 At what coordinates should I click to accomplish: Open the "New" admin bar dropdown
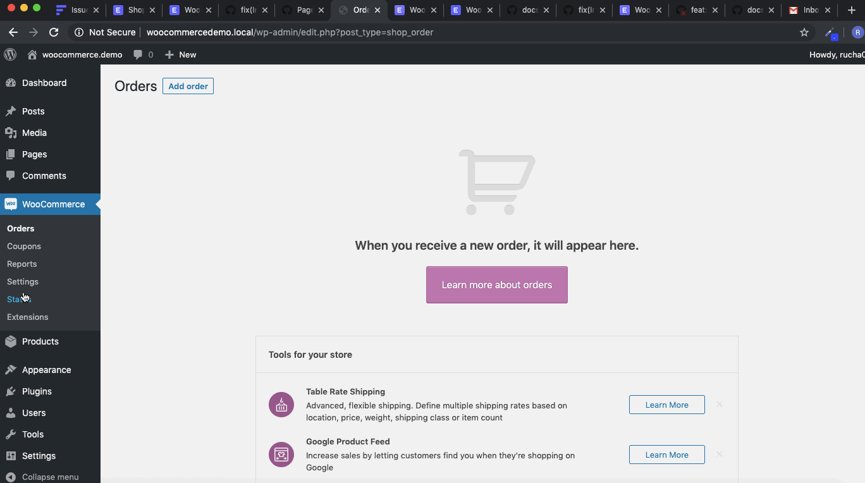[180, 54]
